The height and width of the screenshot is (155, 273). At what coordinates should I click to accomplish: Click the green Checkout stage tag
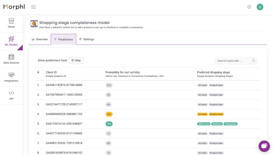point(217,124)
